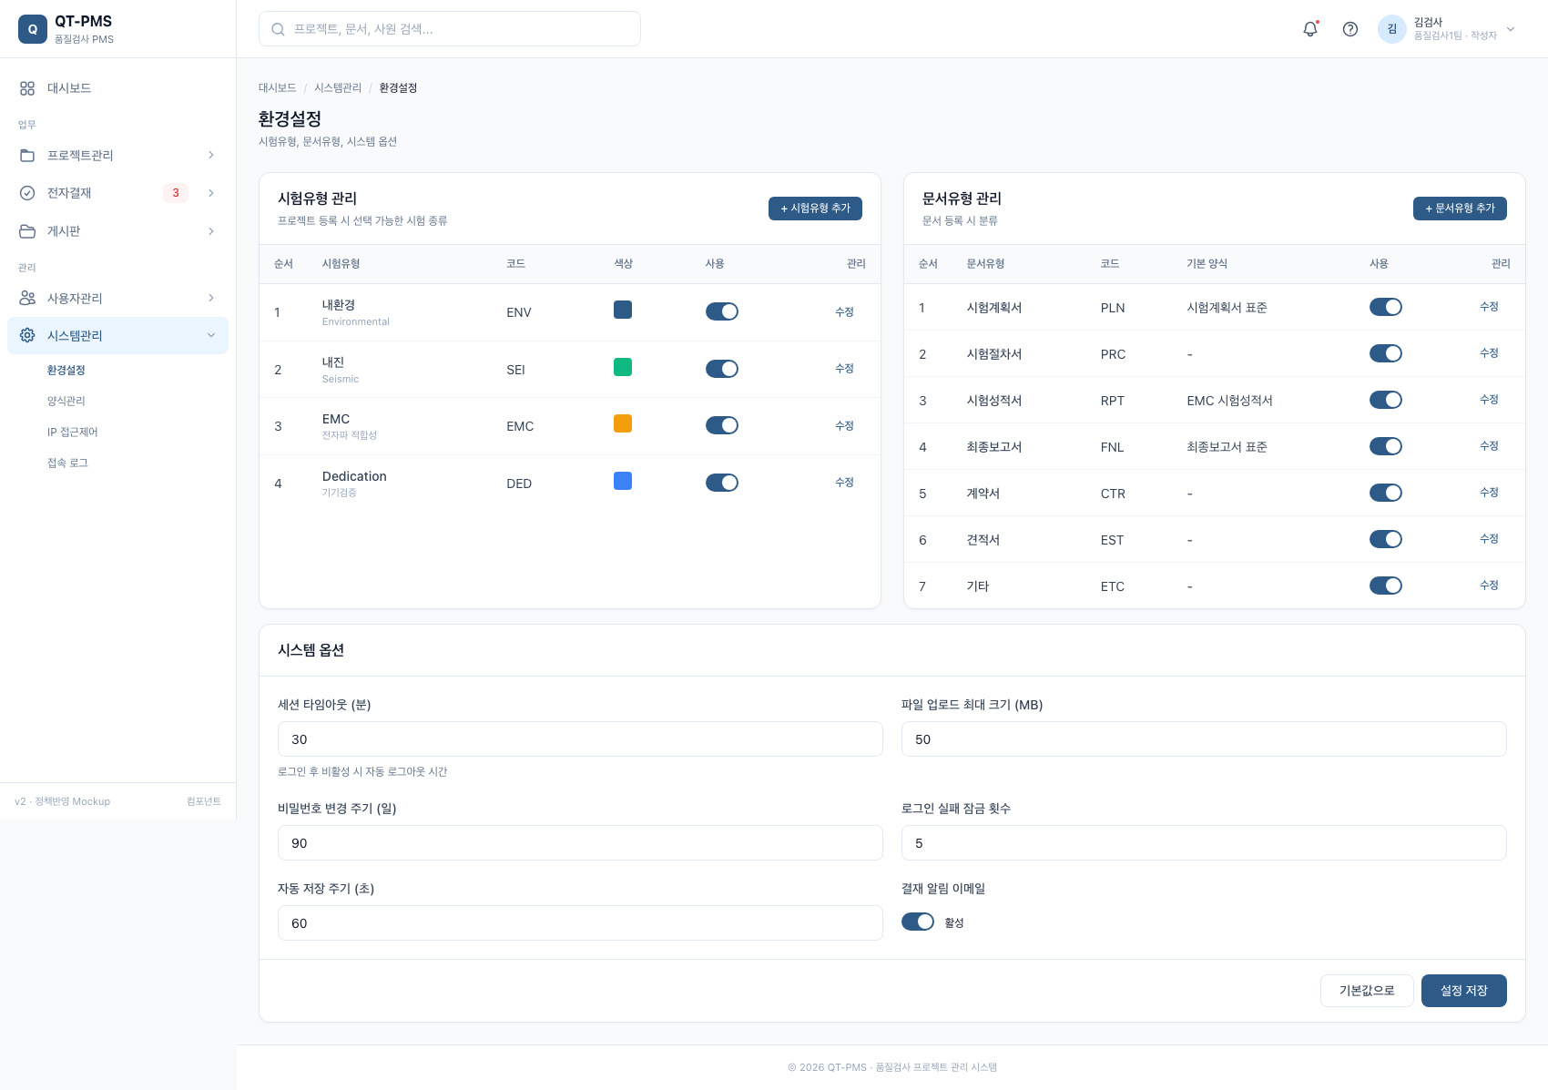The height and width of the screenshot is (1090, 1548).
Task: Click 컴포넌트 link in sidebar footer
Action: tap(204, 801)
